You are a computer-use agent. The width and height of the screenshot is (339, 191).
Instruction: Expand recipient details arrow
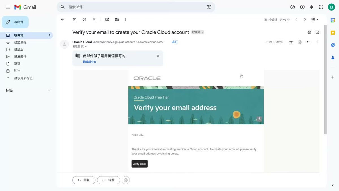click(86, 46)
